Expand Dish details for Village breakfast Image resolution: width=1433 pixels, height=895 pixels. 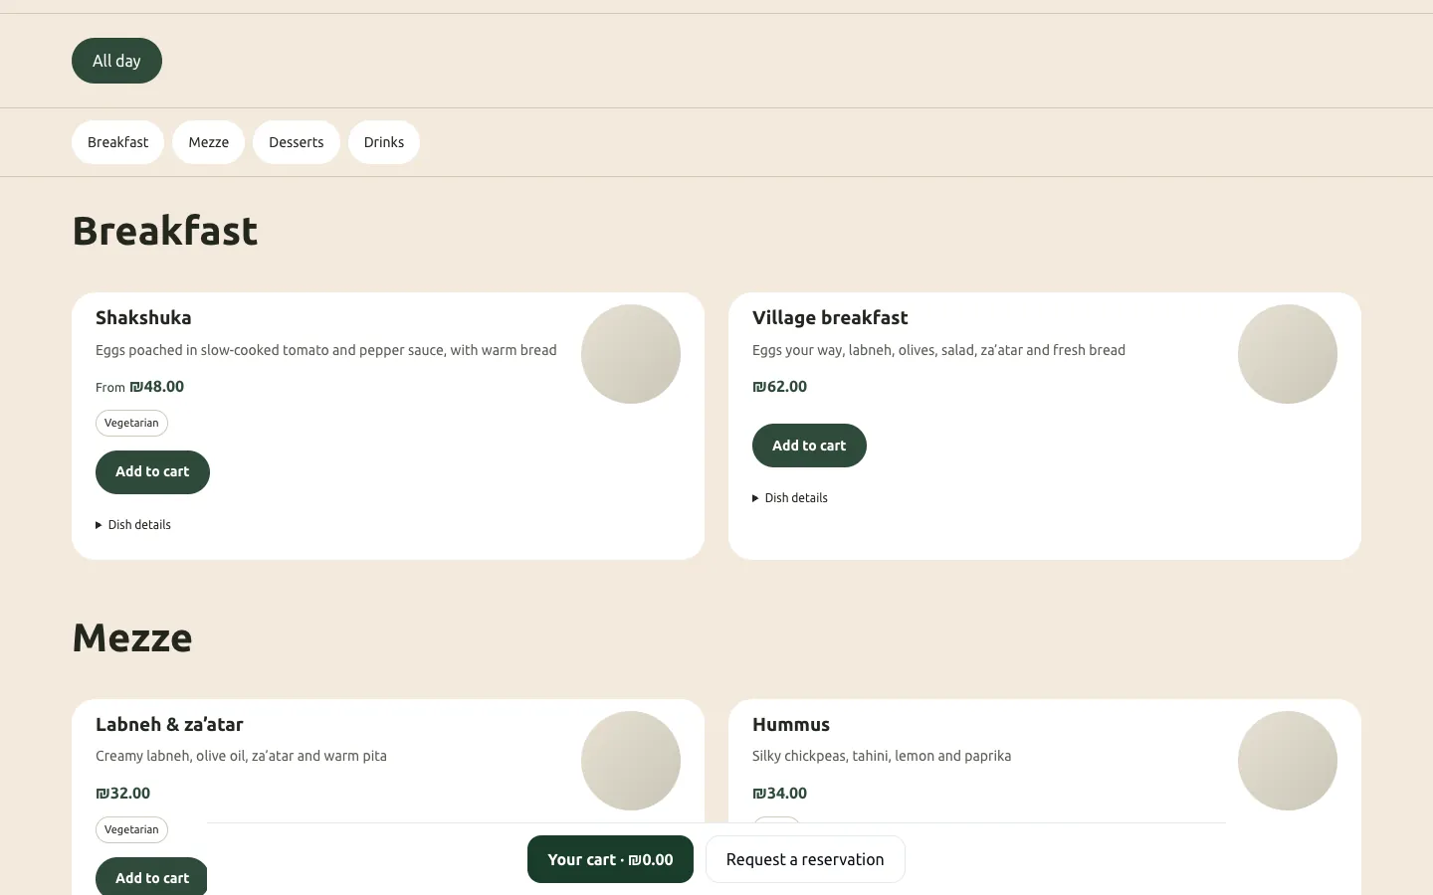(790, 498)
